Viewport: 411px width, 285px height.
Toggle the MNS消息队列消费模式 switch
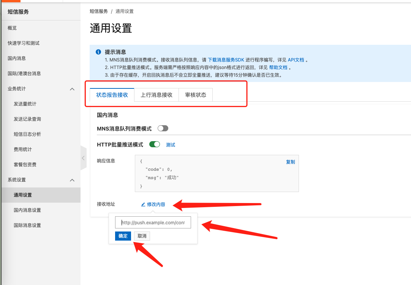163,128
